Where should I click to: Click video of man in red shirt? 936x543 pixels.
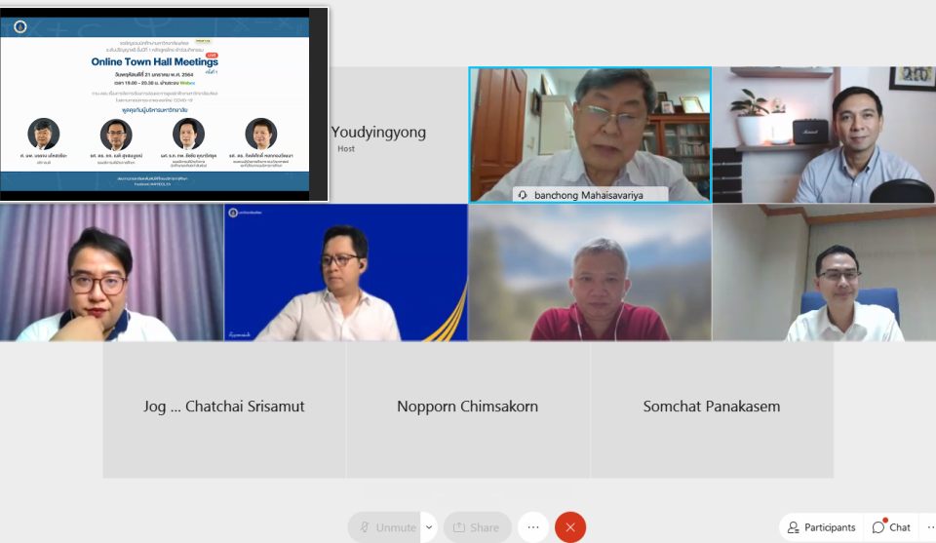[589, 273]
